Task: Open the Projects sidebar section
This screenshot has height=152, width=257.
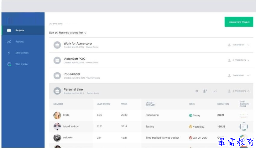Action: click(x=23, y=30)
